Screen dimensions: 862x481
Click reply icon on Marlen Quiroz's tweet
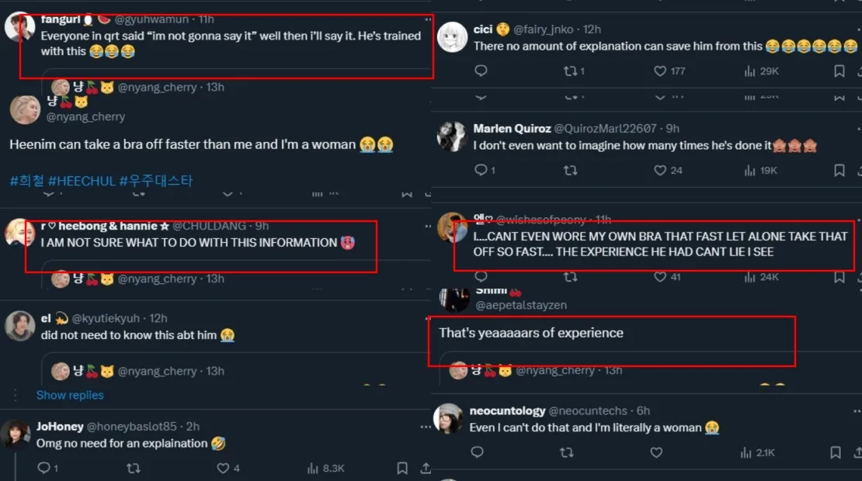click(480, 170)
